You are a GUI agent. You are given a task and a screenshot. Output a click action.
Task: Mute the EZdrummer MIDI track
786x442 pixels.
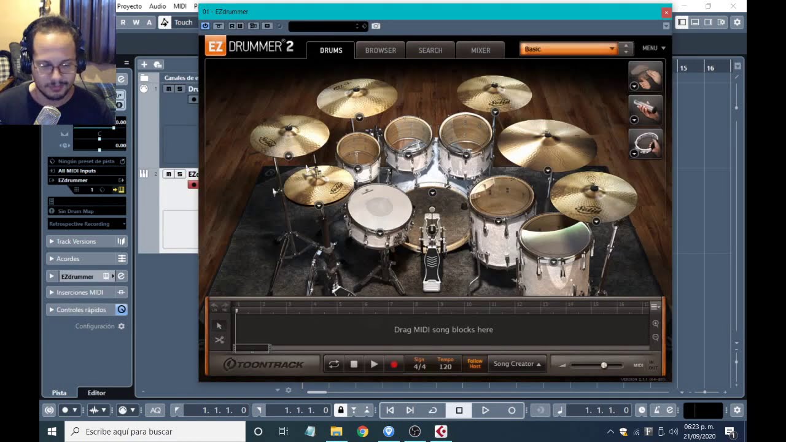168,174
